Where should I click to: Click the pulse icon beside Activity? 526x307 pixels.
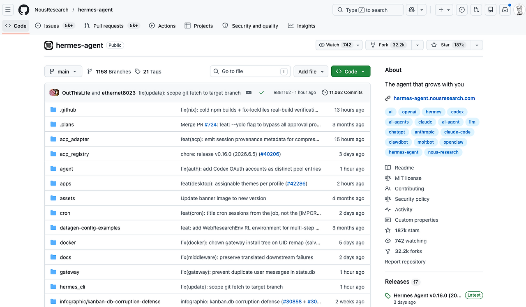tap(388, 210)
